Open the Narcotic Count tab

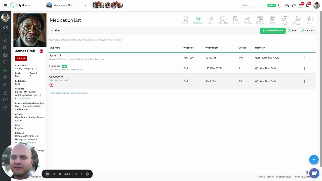point(285,21)
